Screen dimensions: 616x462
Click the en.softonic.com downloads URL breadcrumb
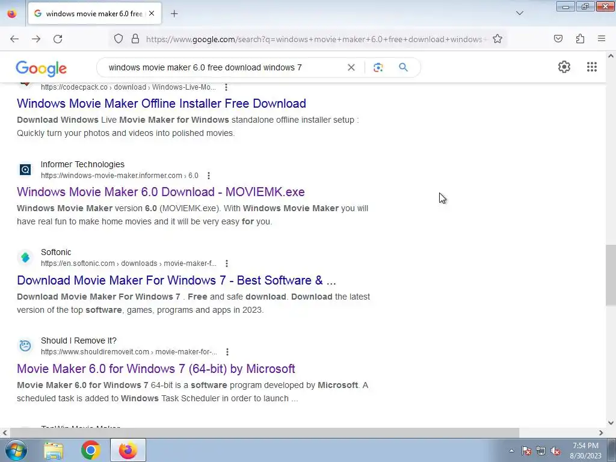point(129,263)
